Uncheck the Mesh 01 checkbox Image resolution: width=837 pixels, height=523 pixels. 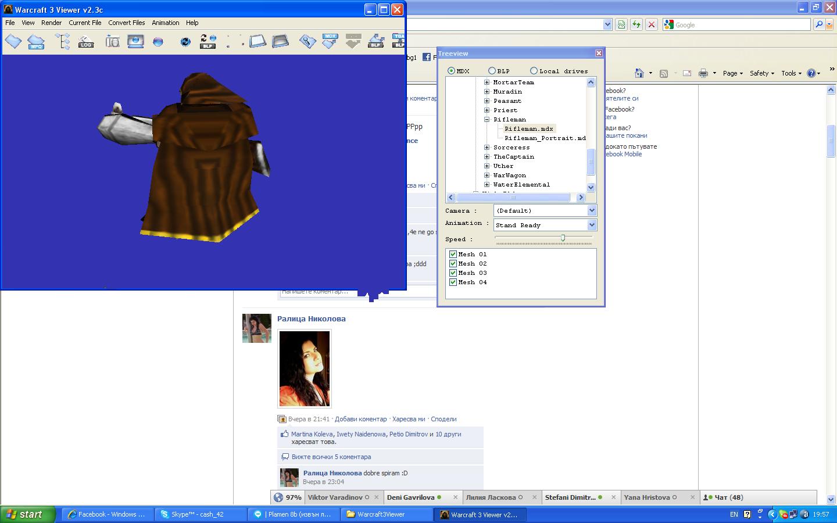point(453,254)
